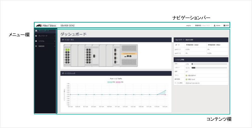Open the ダッシュボード home menu item

45,31
